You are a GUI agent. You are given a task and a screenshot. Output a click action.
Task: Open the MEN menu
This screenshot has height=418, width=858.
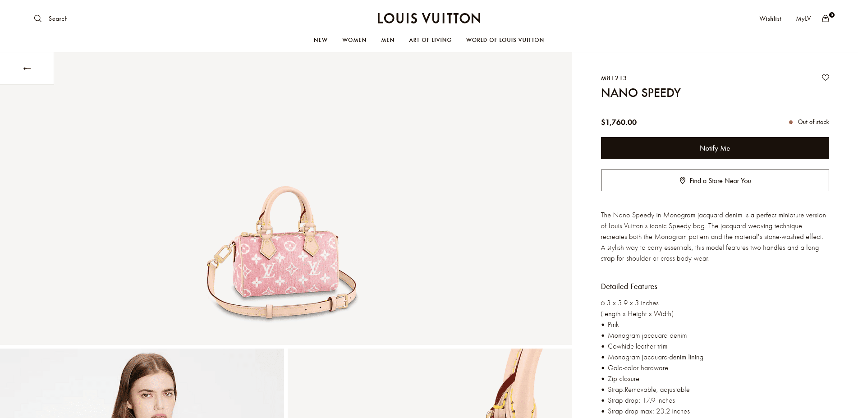(388, 40)
